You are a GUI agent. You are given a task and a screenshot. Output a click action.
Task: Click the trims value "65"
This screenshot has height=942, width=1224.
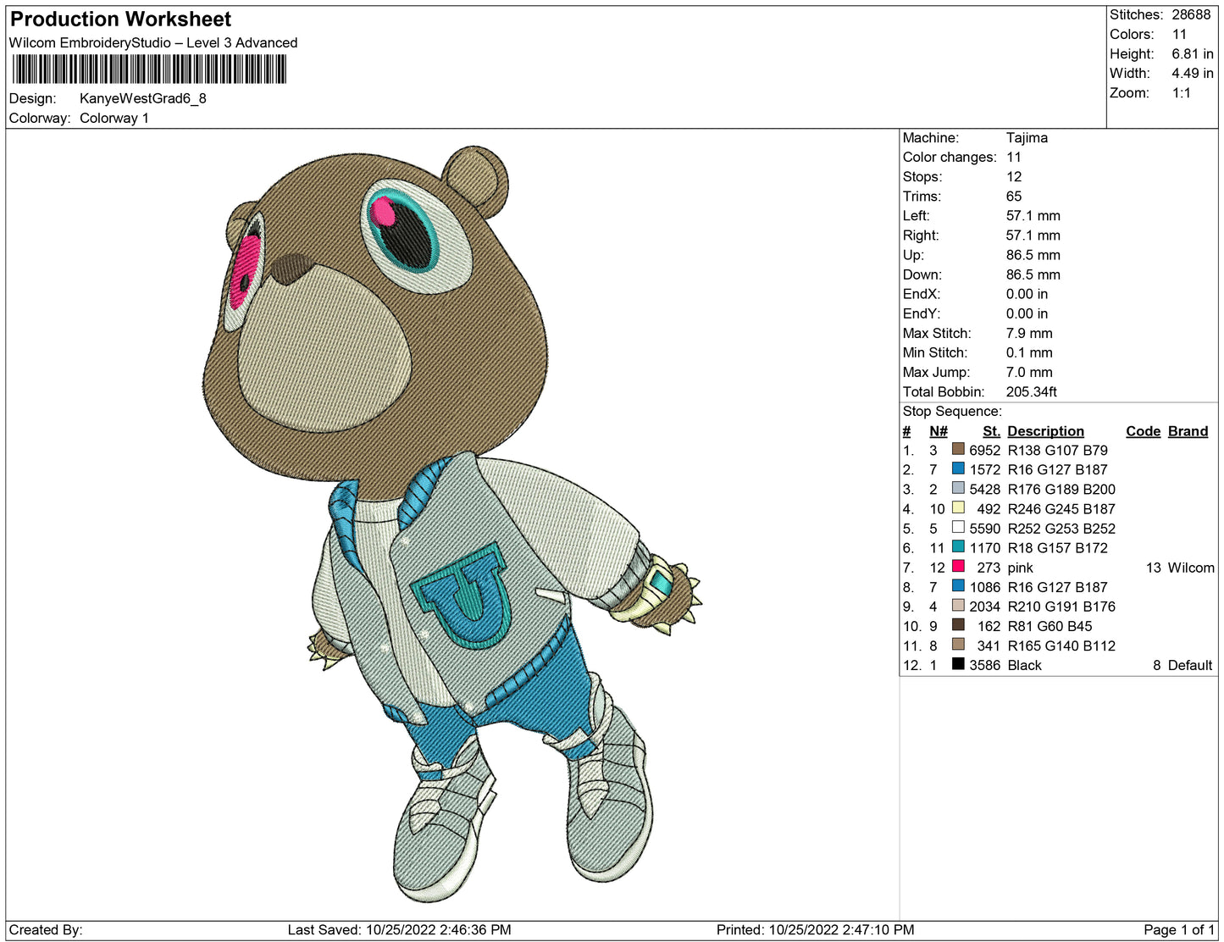pos(1014,196)
